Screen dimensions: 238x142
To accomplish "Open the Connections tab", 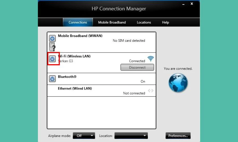I will point(78,22).
